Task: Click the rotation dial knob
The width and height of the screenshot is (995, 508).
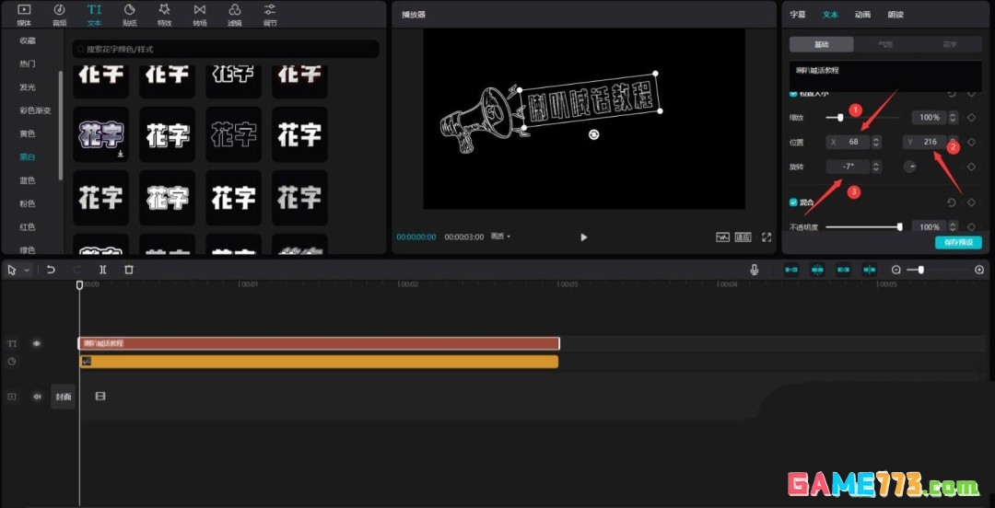Action: (x=910, y=167)
